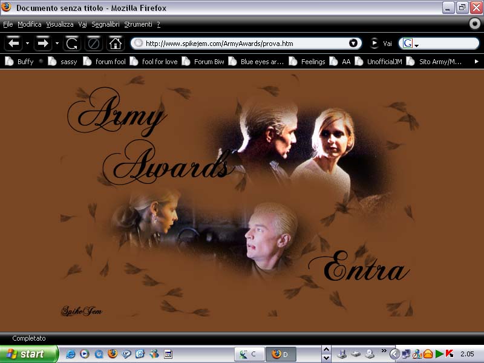Screen dimensions: 484x363
Task: Stop loading with the Stop icon
Action: click(94, 43)
